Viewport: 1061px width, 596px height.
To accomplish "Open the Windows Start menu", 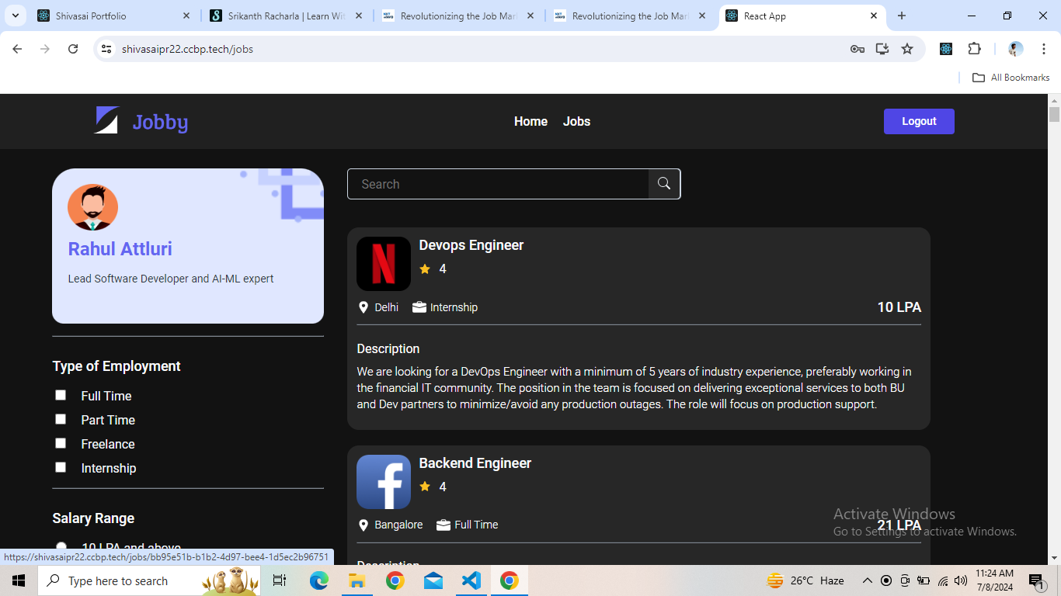I will point(18,580).
